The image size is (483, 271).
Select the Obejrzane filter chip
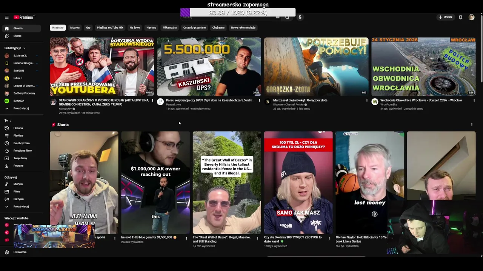click(x=218, y=27)
